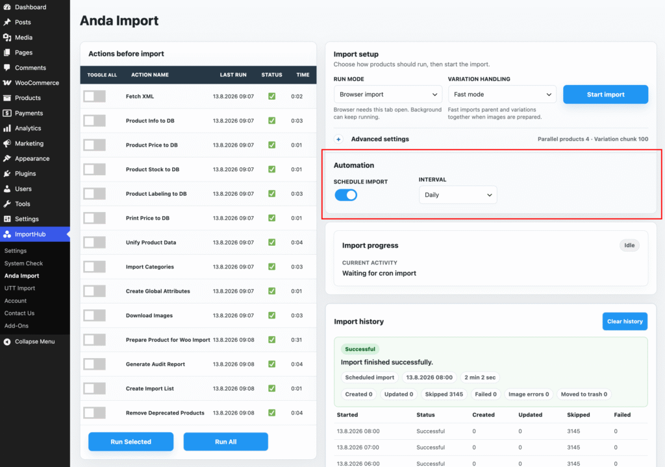Enable the Fetch XML action toggle

pos(95,96)
